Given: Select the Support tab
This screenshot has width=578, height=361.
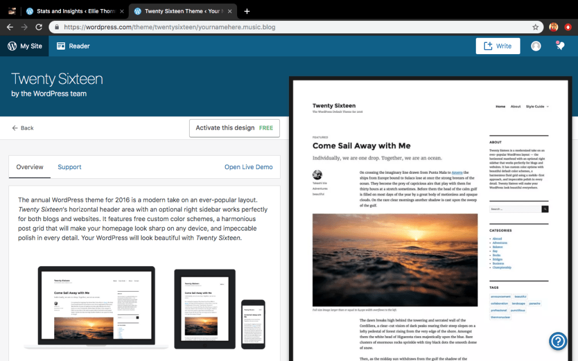Looking at the screenshot, I should pyautogui.click(x=69, y=167).
